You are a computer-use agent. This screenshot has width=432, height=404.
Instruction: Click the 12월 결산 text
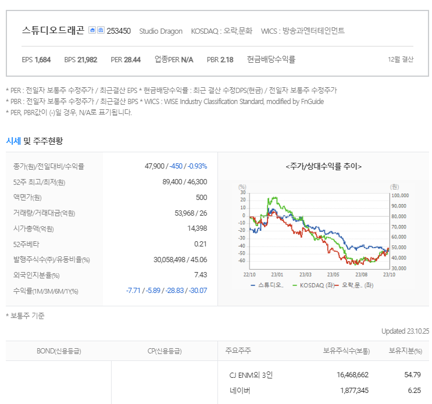coord(401,59)
